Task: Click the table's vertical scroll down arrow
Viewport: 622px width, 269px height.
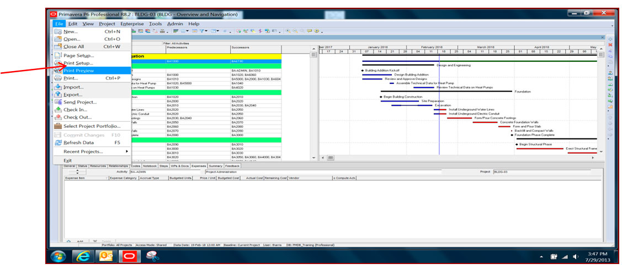Action: (314, 158)
